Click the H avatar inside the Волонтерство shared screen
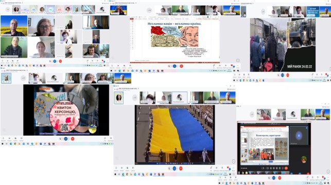Image resolution: width=331 pixels, height=185 pixels. click(x=299, y=136)
